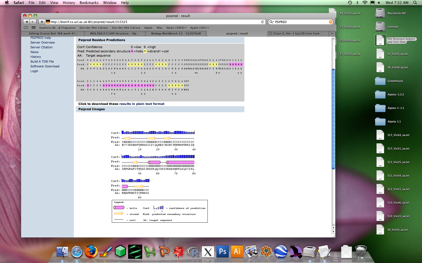Expand the Apple (381) bookmark dropdown
The width and height of the screenshot is (422, 263).
coord(199,28)
